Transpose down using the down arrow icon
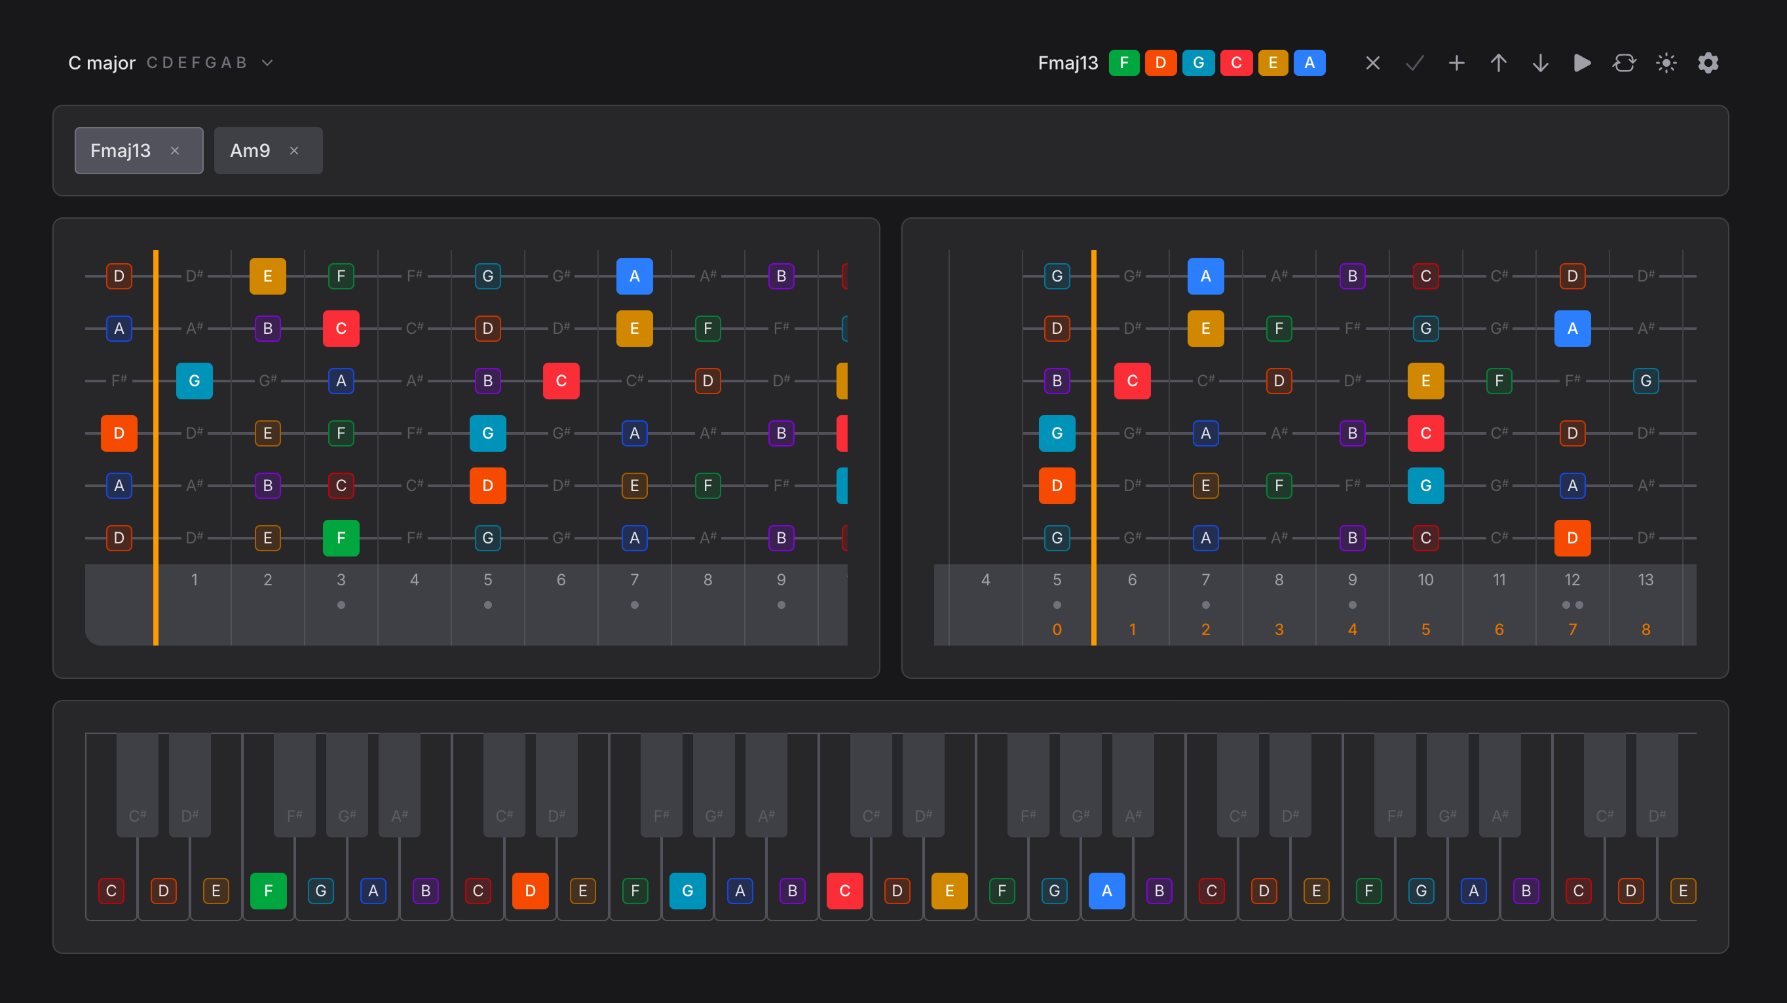Viewport: 1787px width, 1003px height. click(1540, 62)
